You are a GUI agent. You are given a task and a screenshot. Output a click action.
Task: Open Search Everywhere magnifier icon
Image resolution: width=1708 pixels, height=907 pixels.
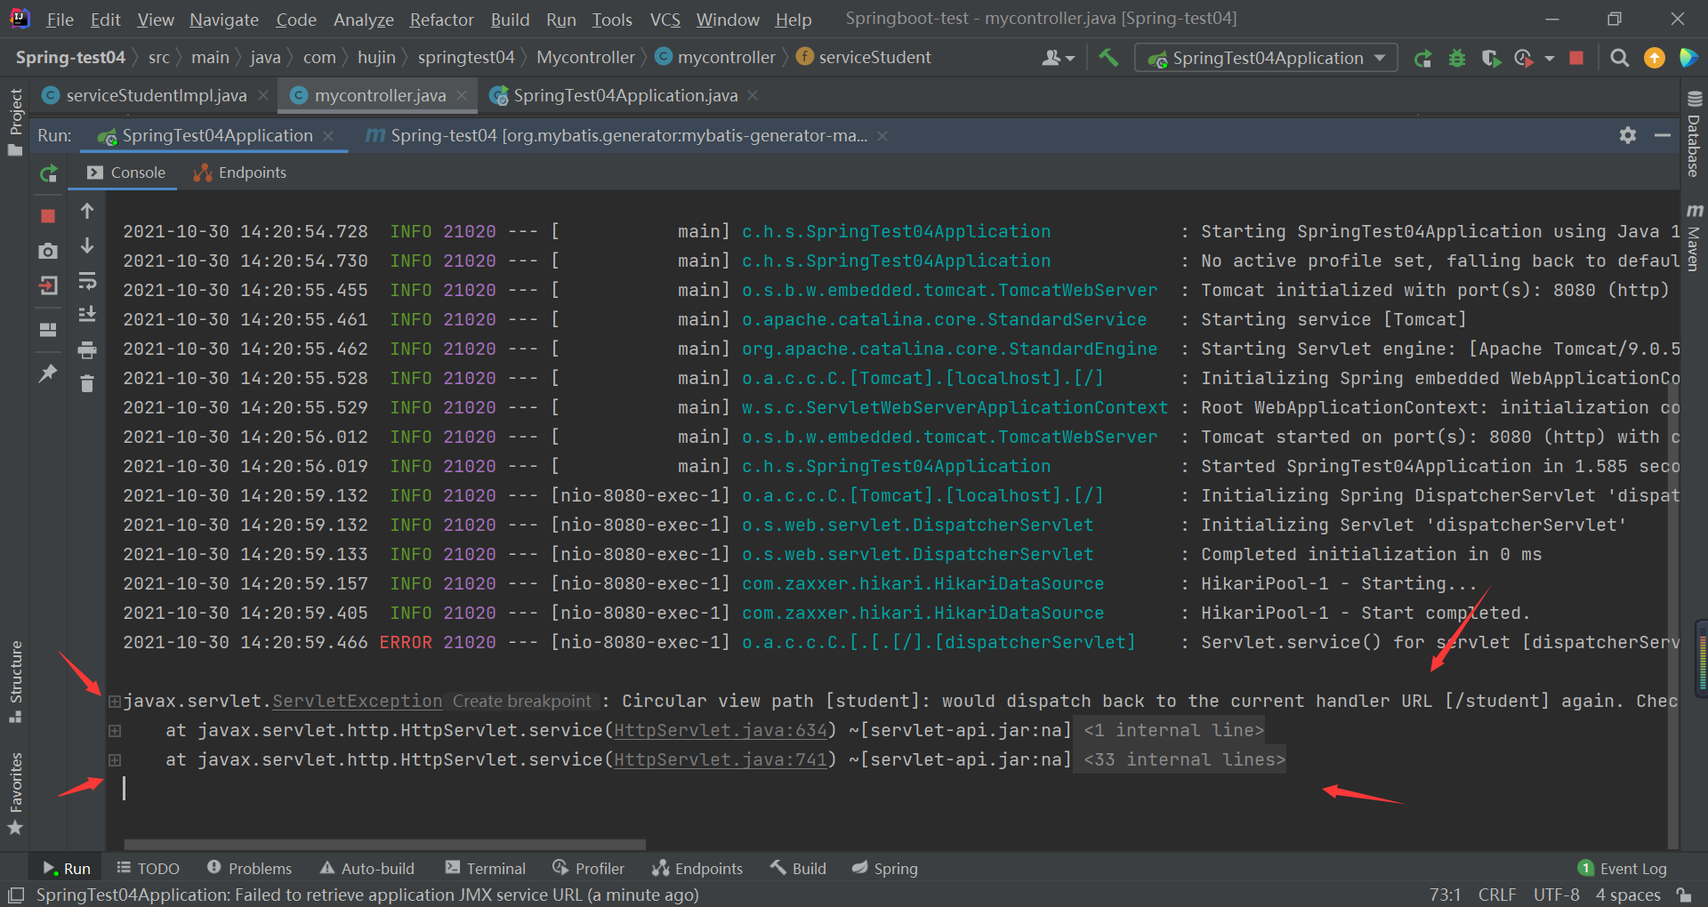(x=1619, y=58)
